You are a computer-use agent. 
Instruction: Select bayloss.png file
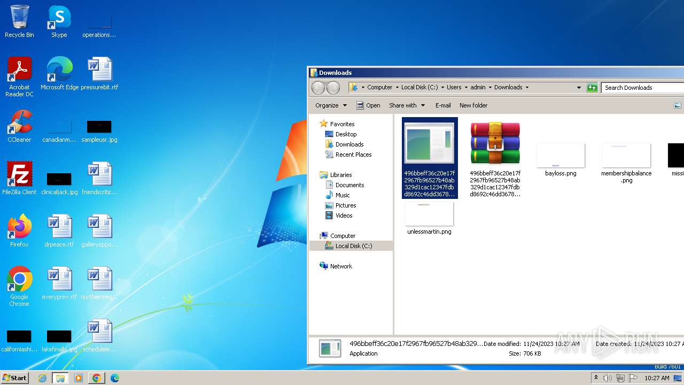click(561, 159)
